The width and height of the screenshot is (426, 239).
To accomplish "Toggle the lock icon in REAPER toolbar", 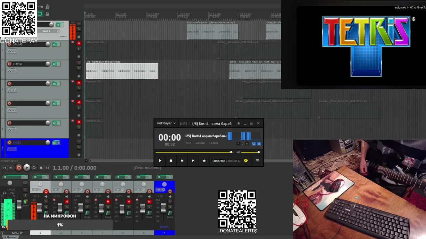I will point(47,14).
